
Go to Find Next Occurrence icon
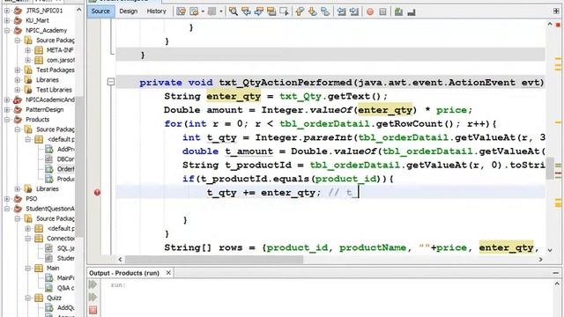258,11
